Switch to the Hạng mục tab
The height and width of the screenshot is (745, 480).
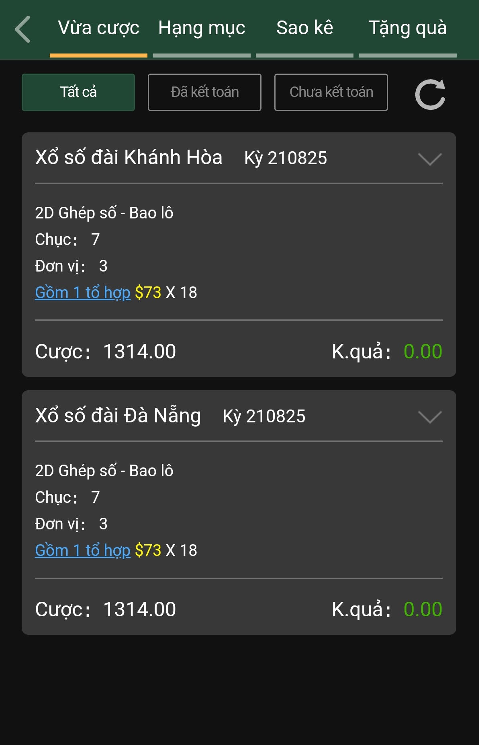(202, 28)
